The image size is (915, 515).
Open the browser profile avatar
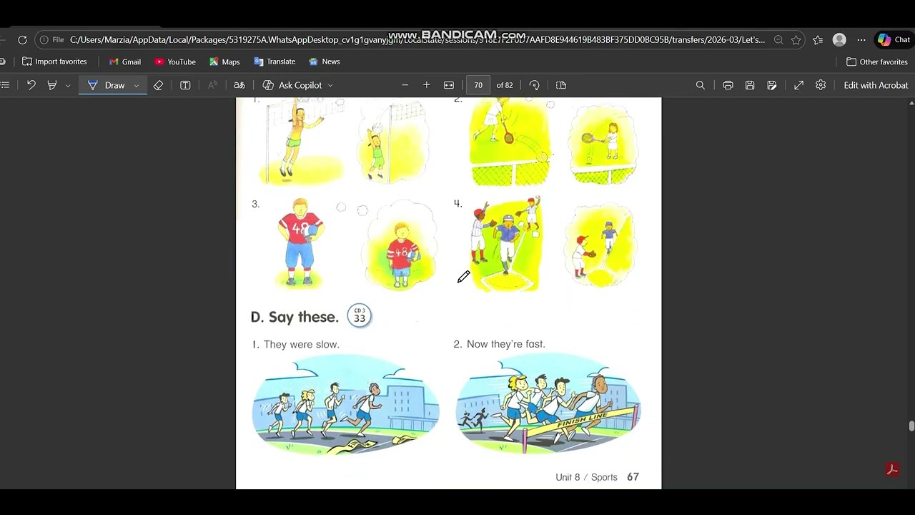(839, 40)
